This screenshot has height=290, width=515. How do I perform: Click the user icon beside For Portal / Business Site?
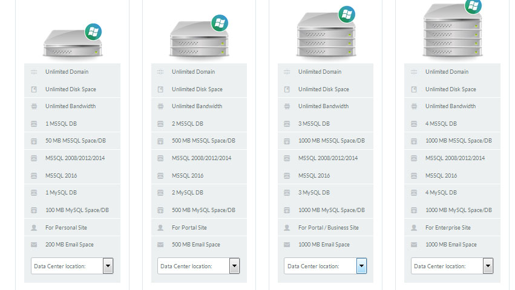click(287, 227)
